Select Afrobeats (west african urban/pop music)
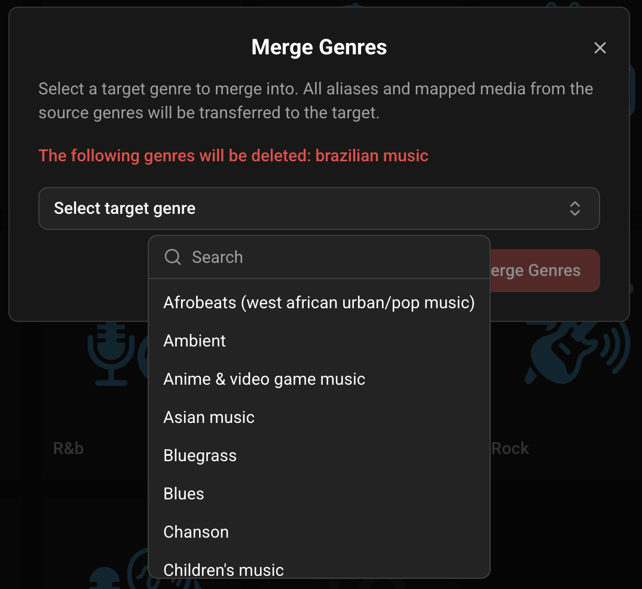Image resolution: width=642 pixels, height=589 pixels. [x=319, y=303]
